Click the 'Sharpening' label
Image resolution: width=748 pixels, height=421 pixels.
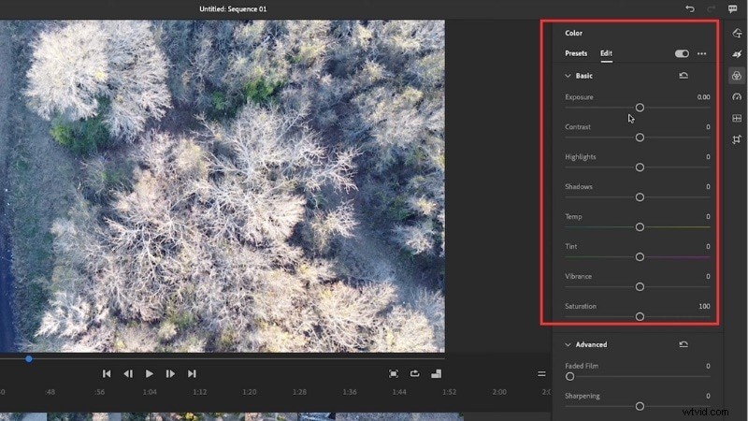(x=582, y=396)
